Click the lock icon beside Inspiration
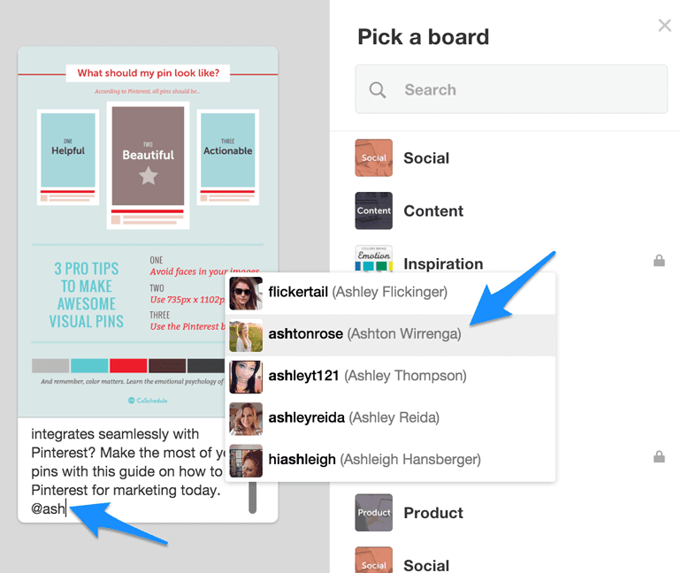Screen dimensions: 681x573 tap(659, 261)
